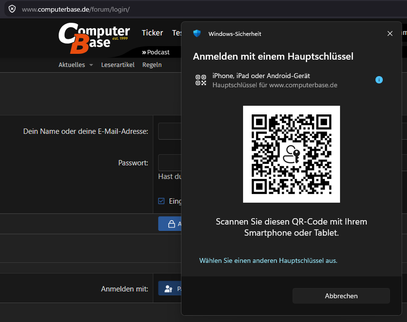Focus the name or email input field
Image resolution: width=407 pixels, height=322 pixels.
[x=170, y=131]
